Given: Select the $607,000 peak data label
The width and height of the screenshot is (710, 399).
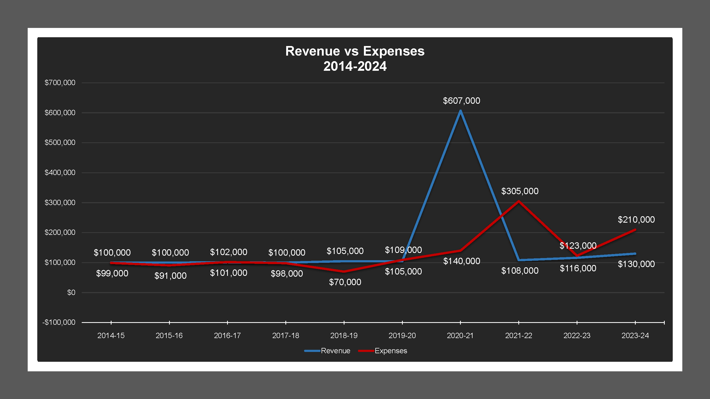Looking at the screenshot, I should 462,101.
